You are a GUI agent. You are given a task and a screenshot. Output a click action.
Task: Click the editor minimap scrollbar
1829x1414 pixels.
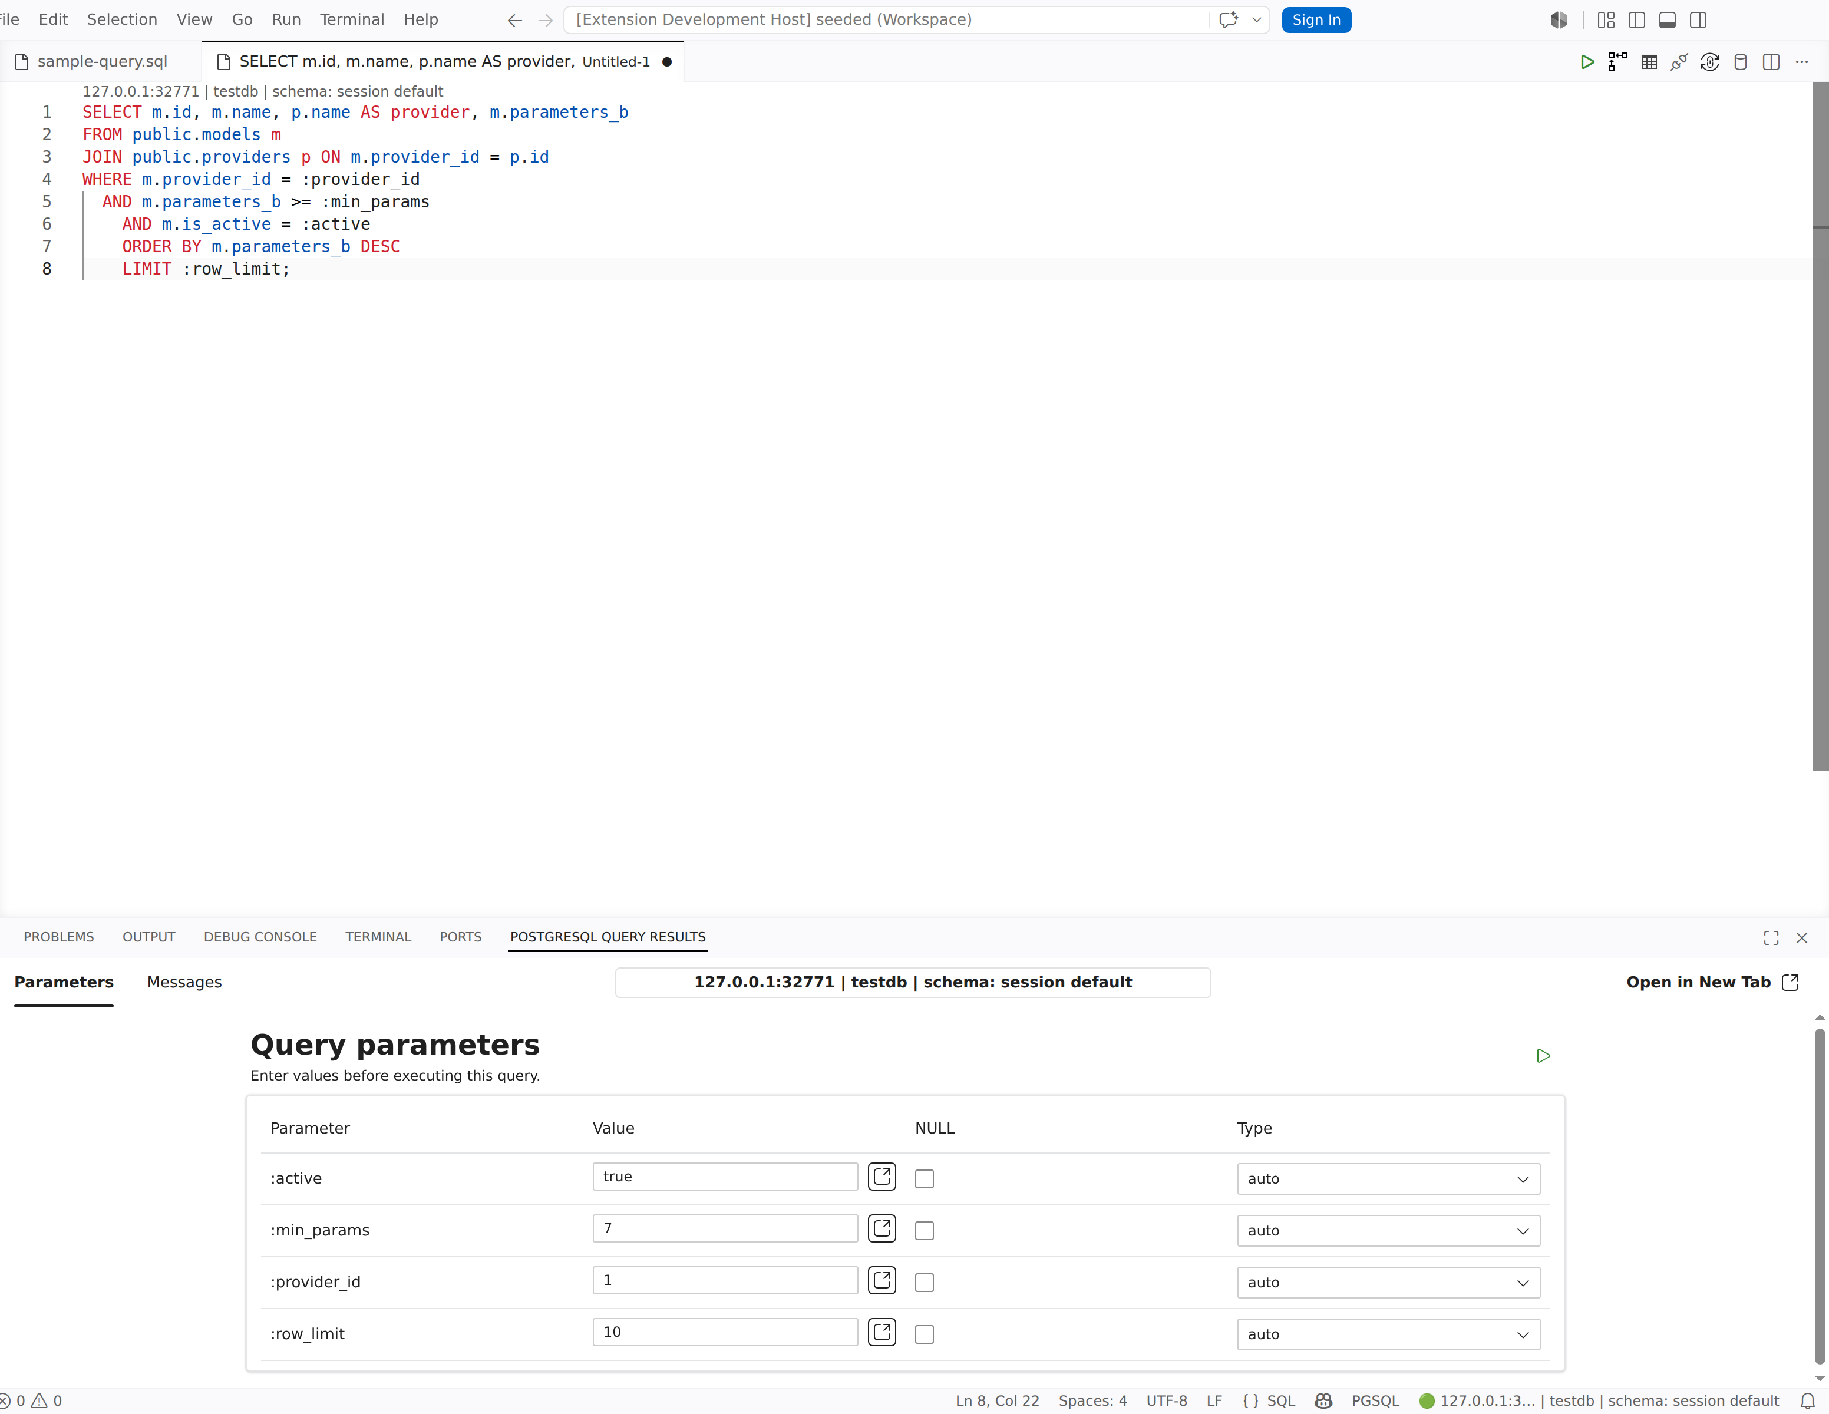point(1820,426)
